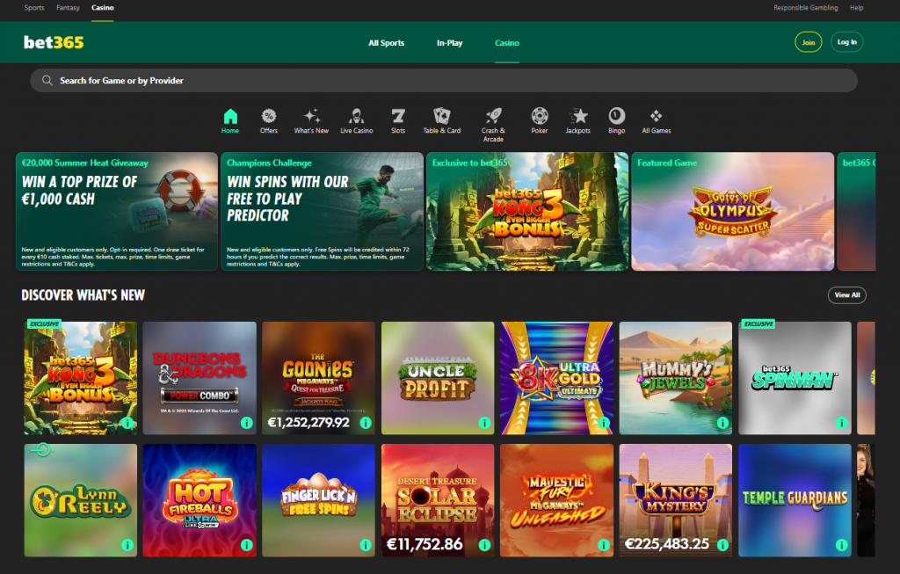Launch Desert Treasure Solar Eclipse tile
The height and width of the screenshot is (574, 900).
[x=438, y=500]
